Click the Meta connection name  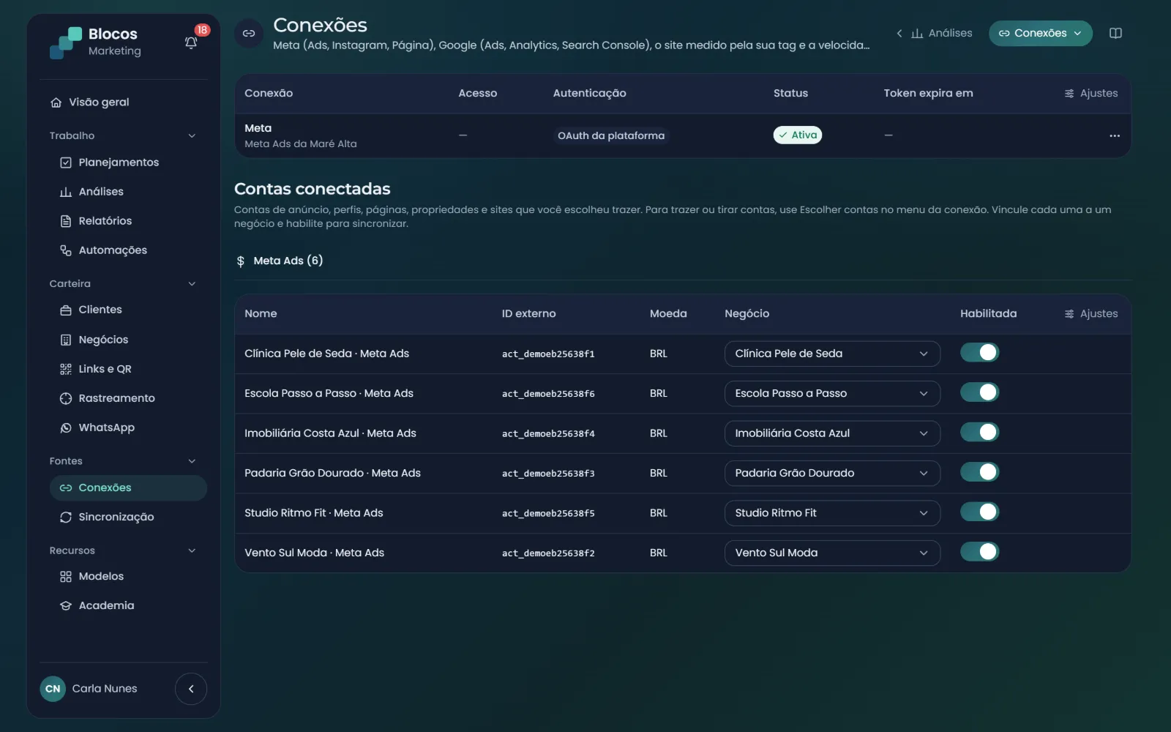click(x=258, y=128)
